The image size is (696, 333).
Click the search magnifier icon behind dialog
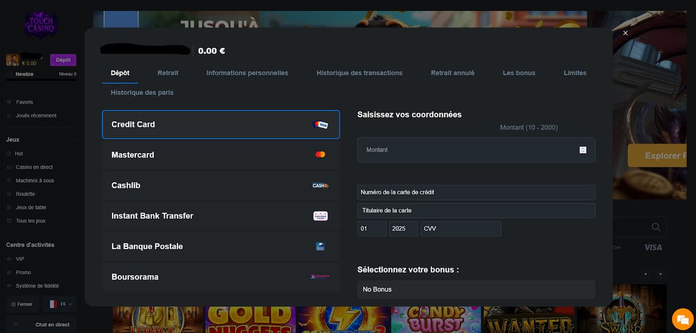656,227
